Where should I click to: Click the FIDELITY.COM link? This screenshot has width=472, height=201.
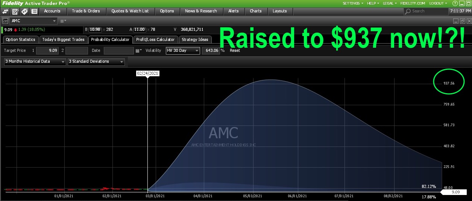click(x=413, y=3)
